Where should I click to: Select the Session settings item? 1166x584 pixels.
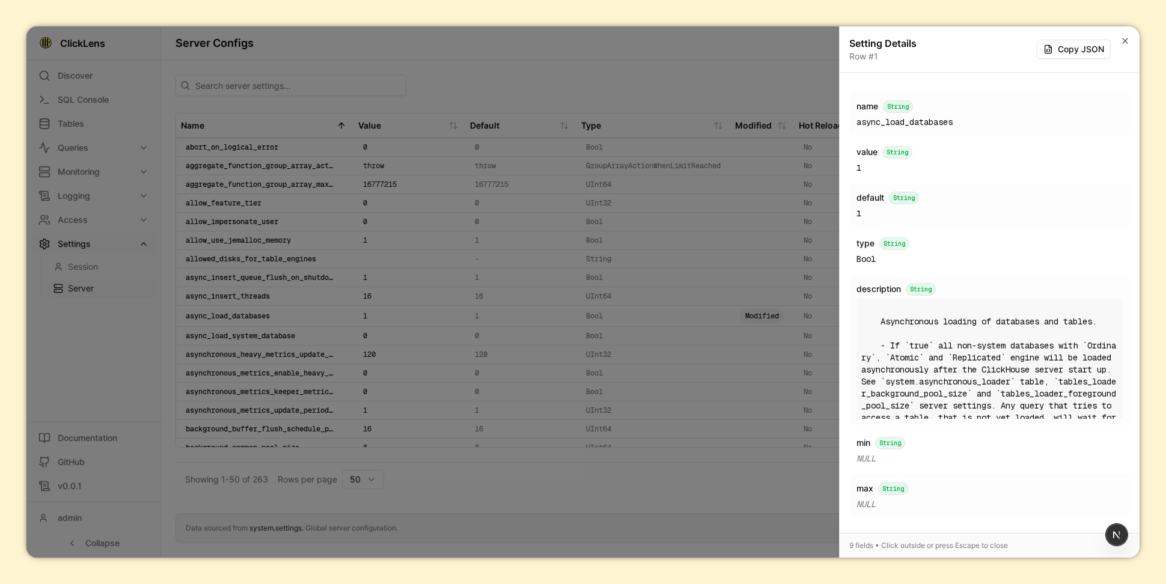click(x=83, y=267)
